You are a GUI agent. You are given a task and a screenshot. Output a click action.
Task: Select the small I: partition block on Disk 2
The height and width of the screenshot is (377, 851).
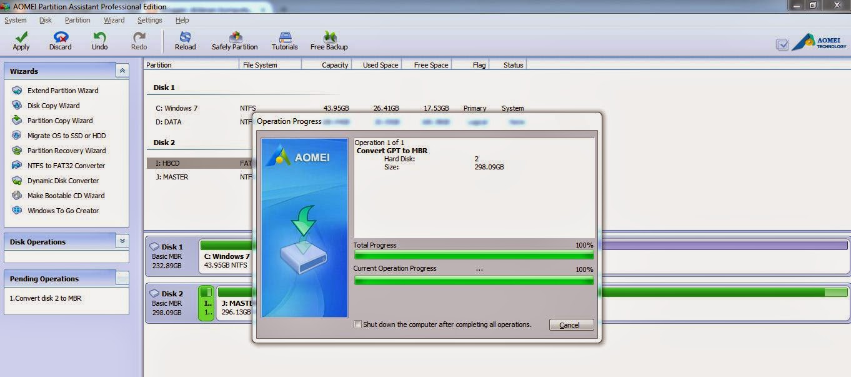(x=206, y=303)
